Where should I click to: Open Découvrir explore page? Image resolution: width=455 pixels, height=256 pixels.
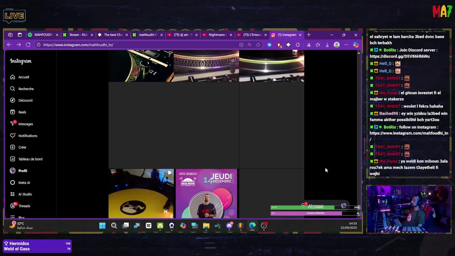tap(21, 101)
